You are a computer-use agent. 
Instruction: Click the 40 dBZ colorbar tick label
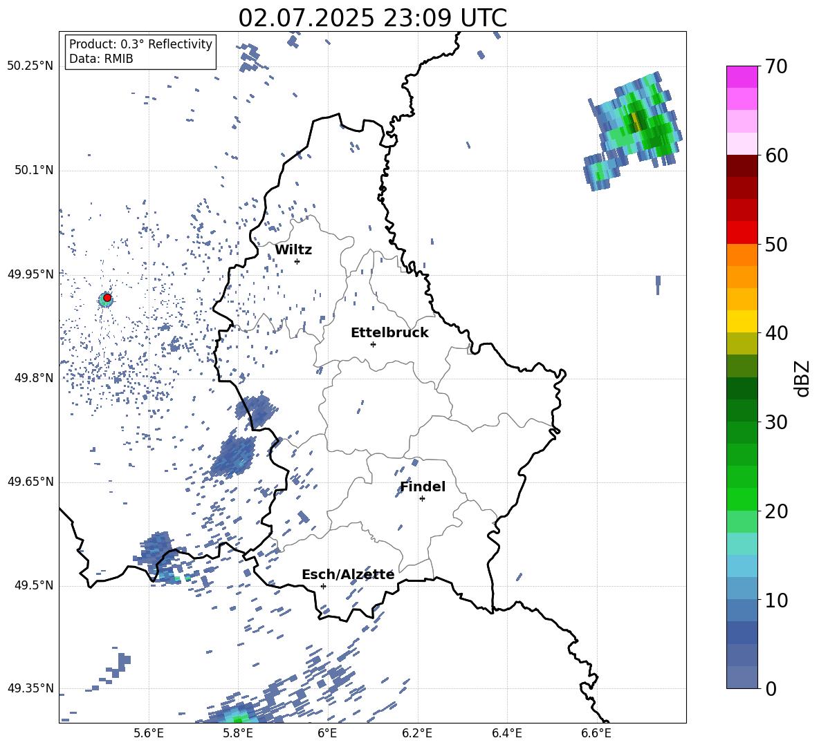tap(776, 333)
